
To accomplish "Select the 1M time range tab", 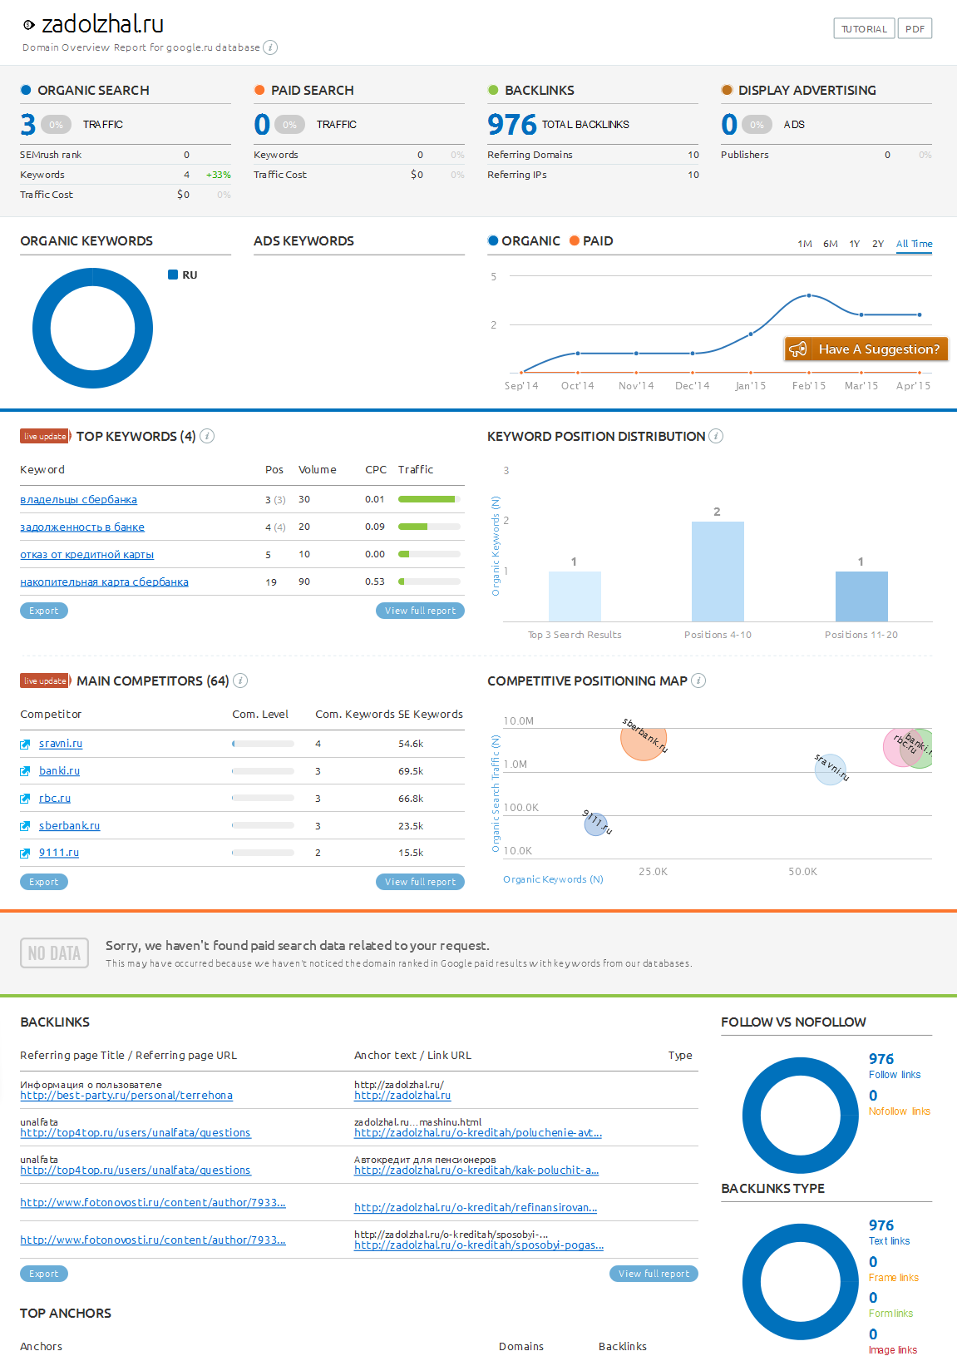I will click(x=804, y=244).
